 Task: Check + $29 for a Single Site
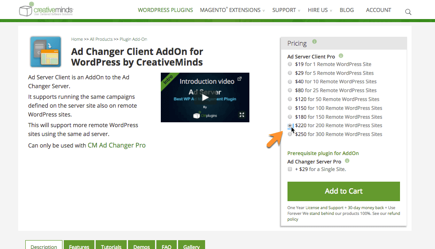(x=290, y=169)
